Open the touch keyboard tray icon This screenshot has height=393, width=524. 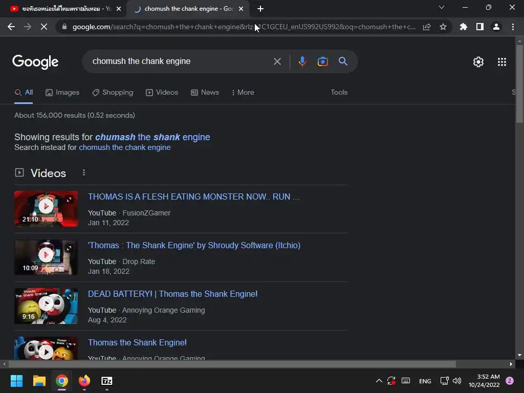406,381
